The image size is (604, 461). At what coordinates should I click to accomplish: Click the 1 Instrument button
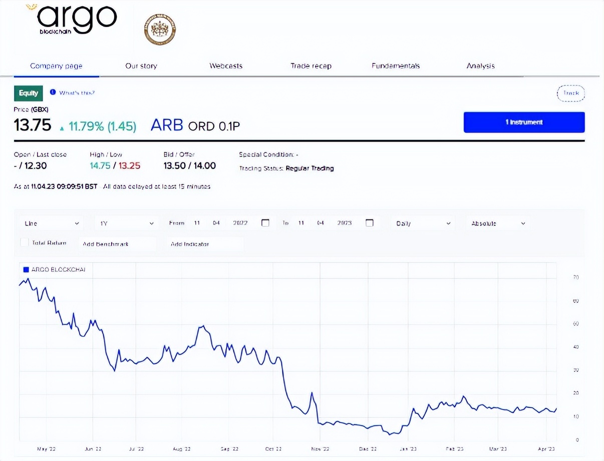524,122
